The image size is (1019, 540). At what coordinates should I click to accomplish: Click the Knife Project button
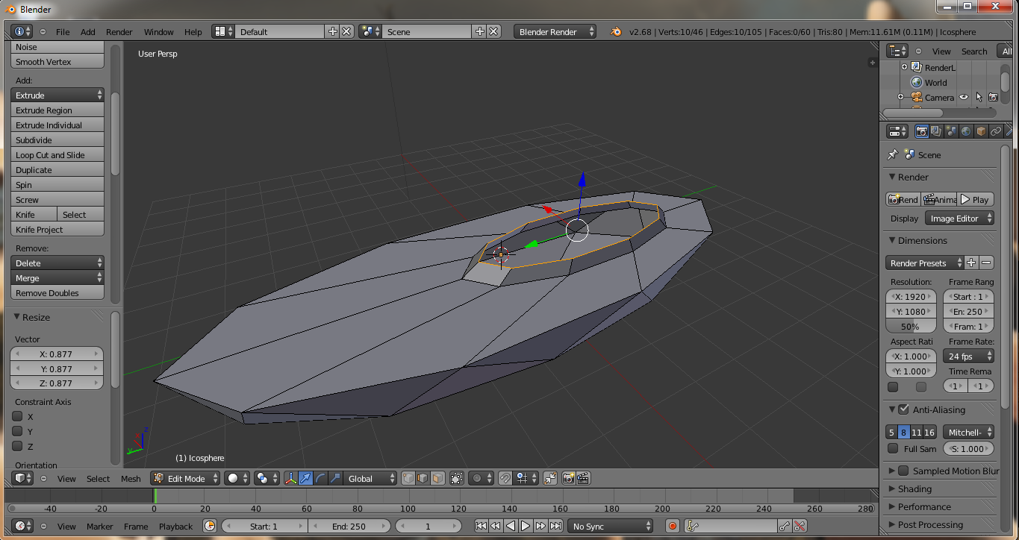coord(57,230)
